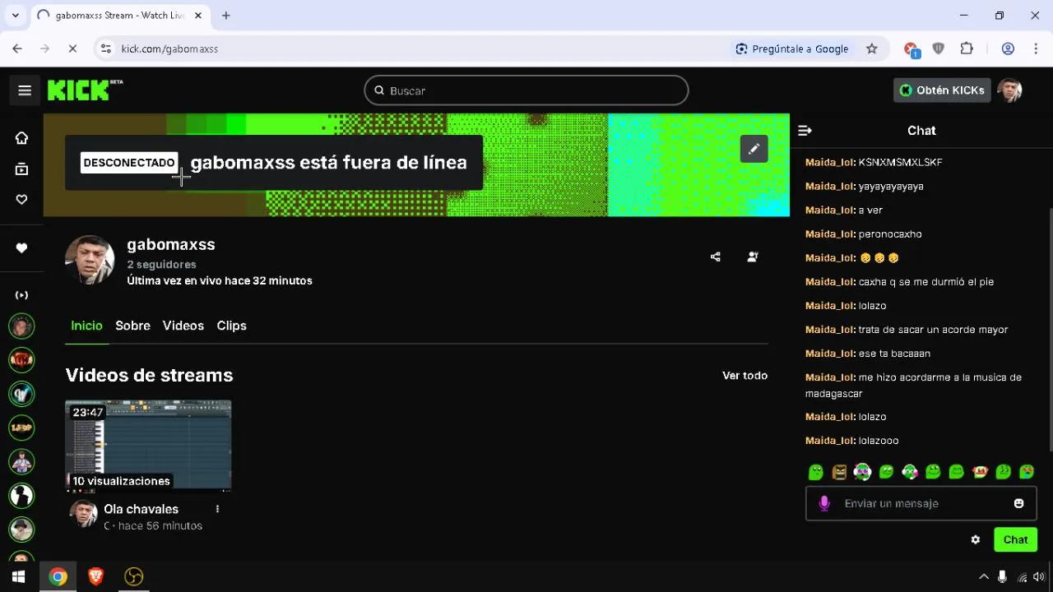Insert the red-faced angry emote
Screen dimensions: 1053x592
tap(980, 472)
